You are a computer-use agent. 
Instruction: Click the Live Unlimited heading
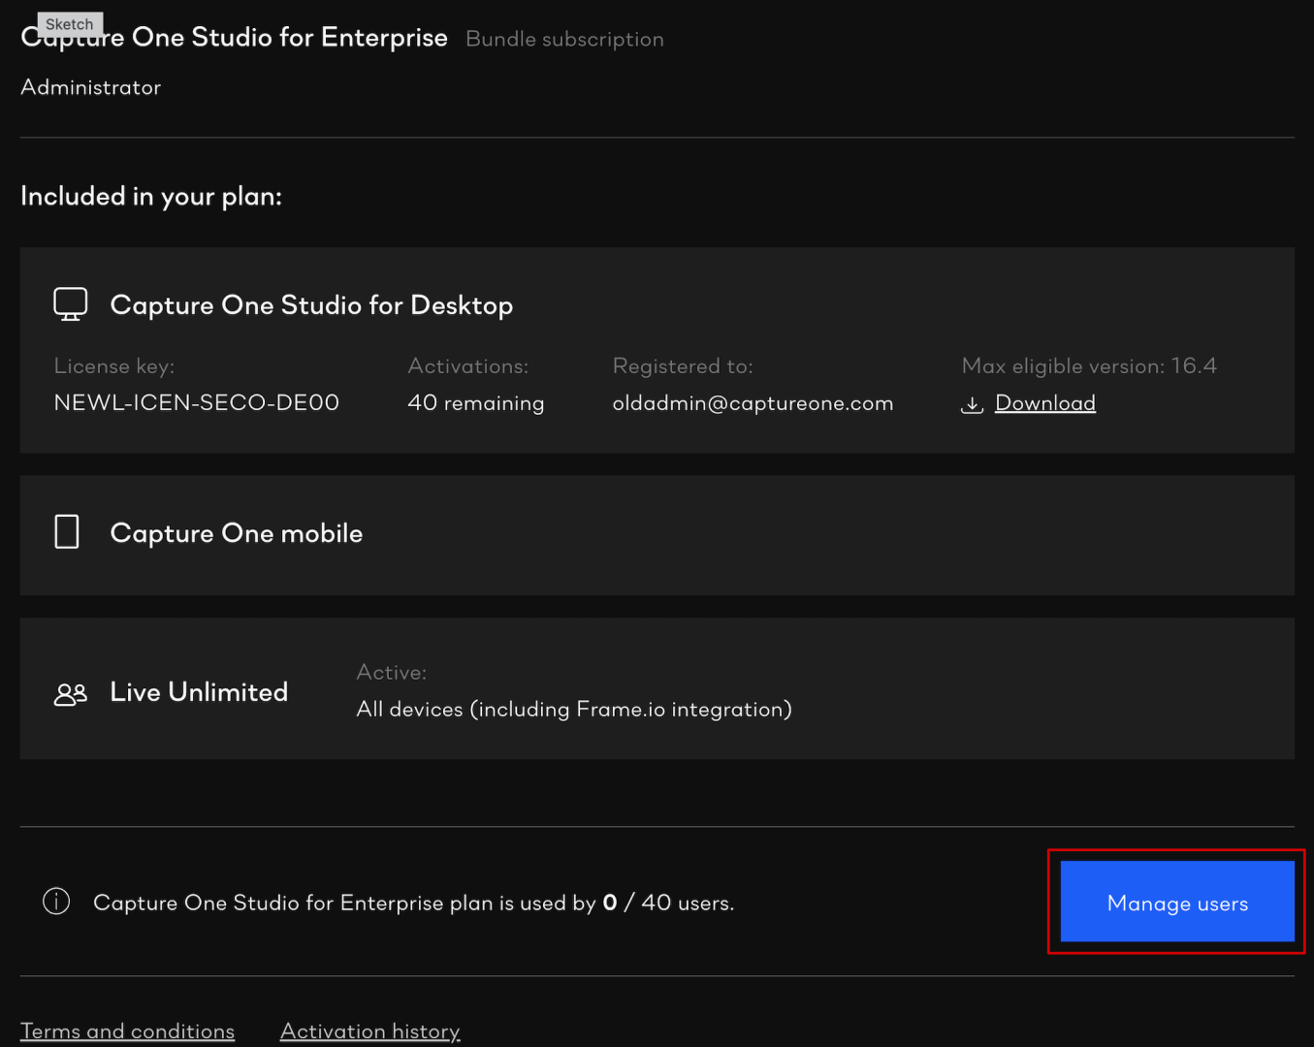(199, 692)
